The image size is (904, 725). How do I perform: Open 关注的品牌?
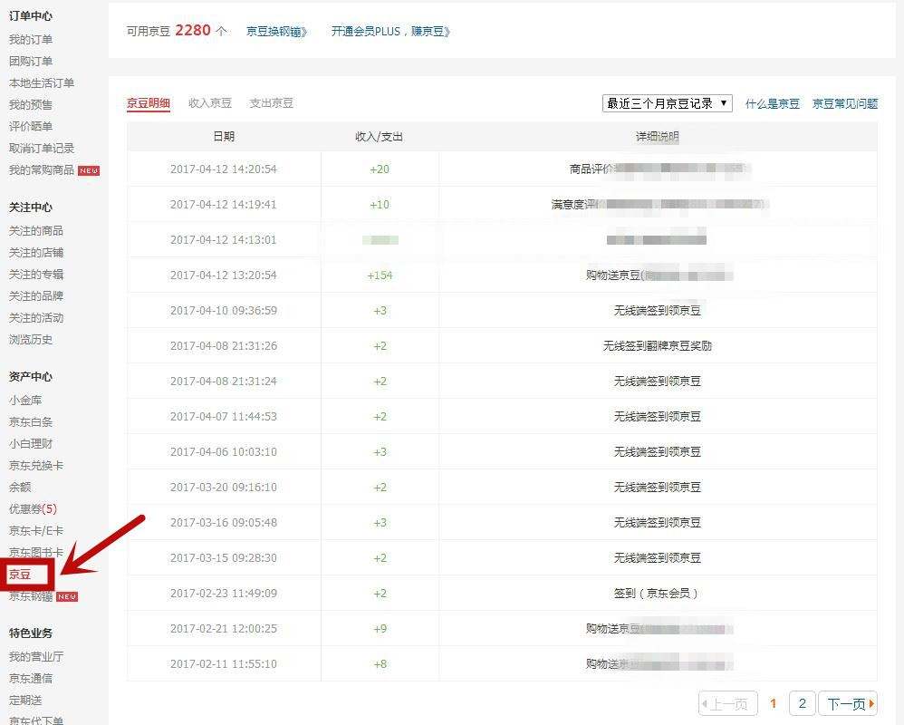pos(35,295)
